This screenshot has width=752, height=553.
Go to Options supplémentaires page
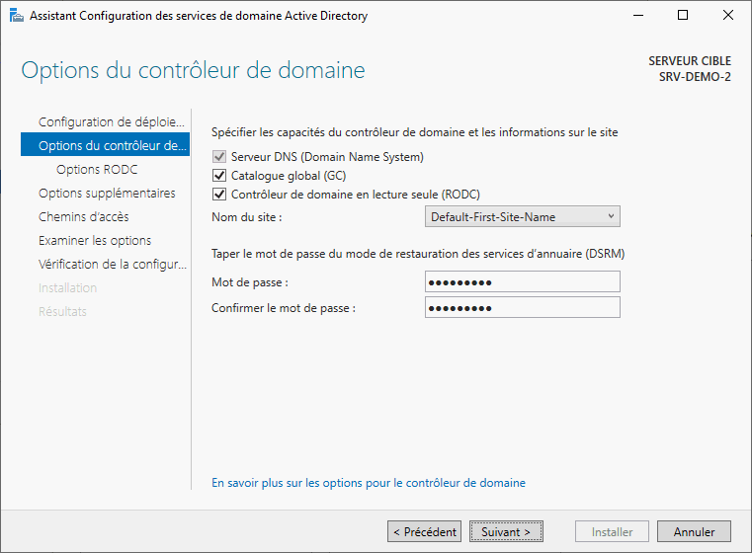(107, 194)
